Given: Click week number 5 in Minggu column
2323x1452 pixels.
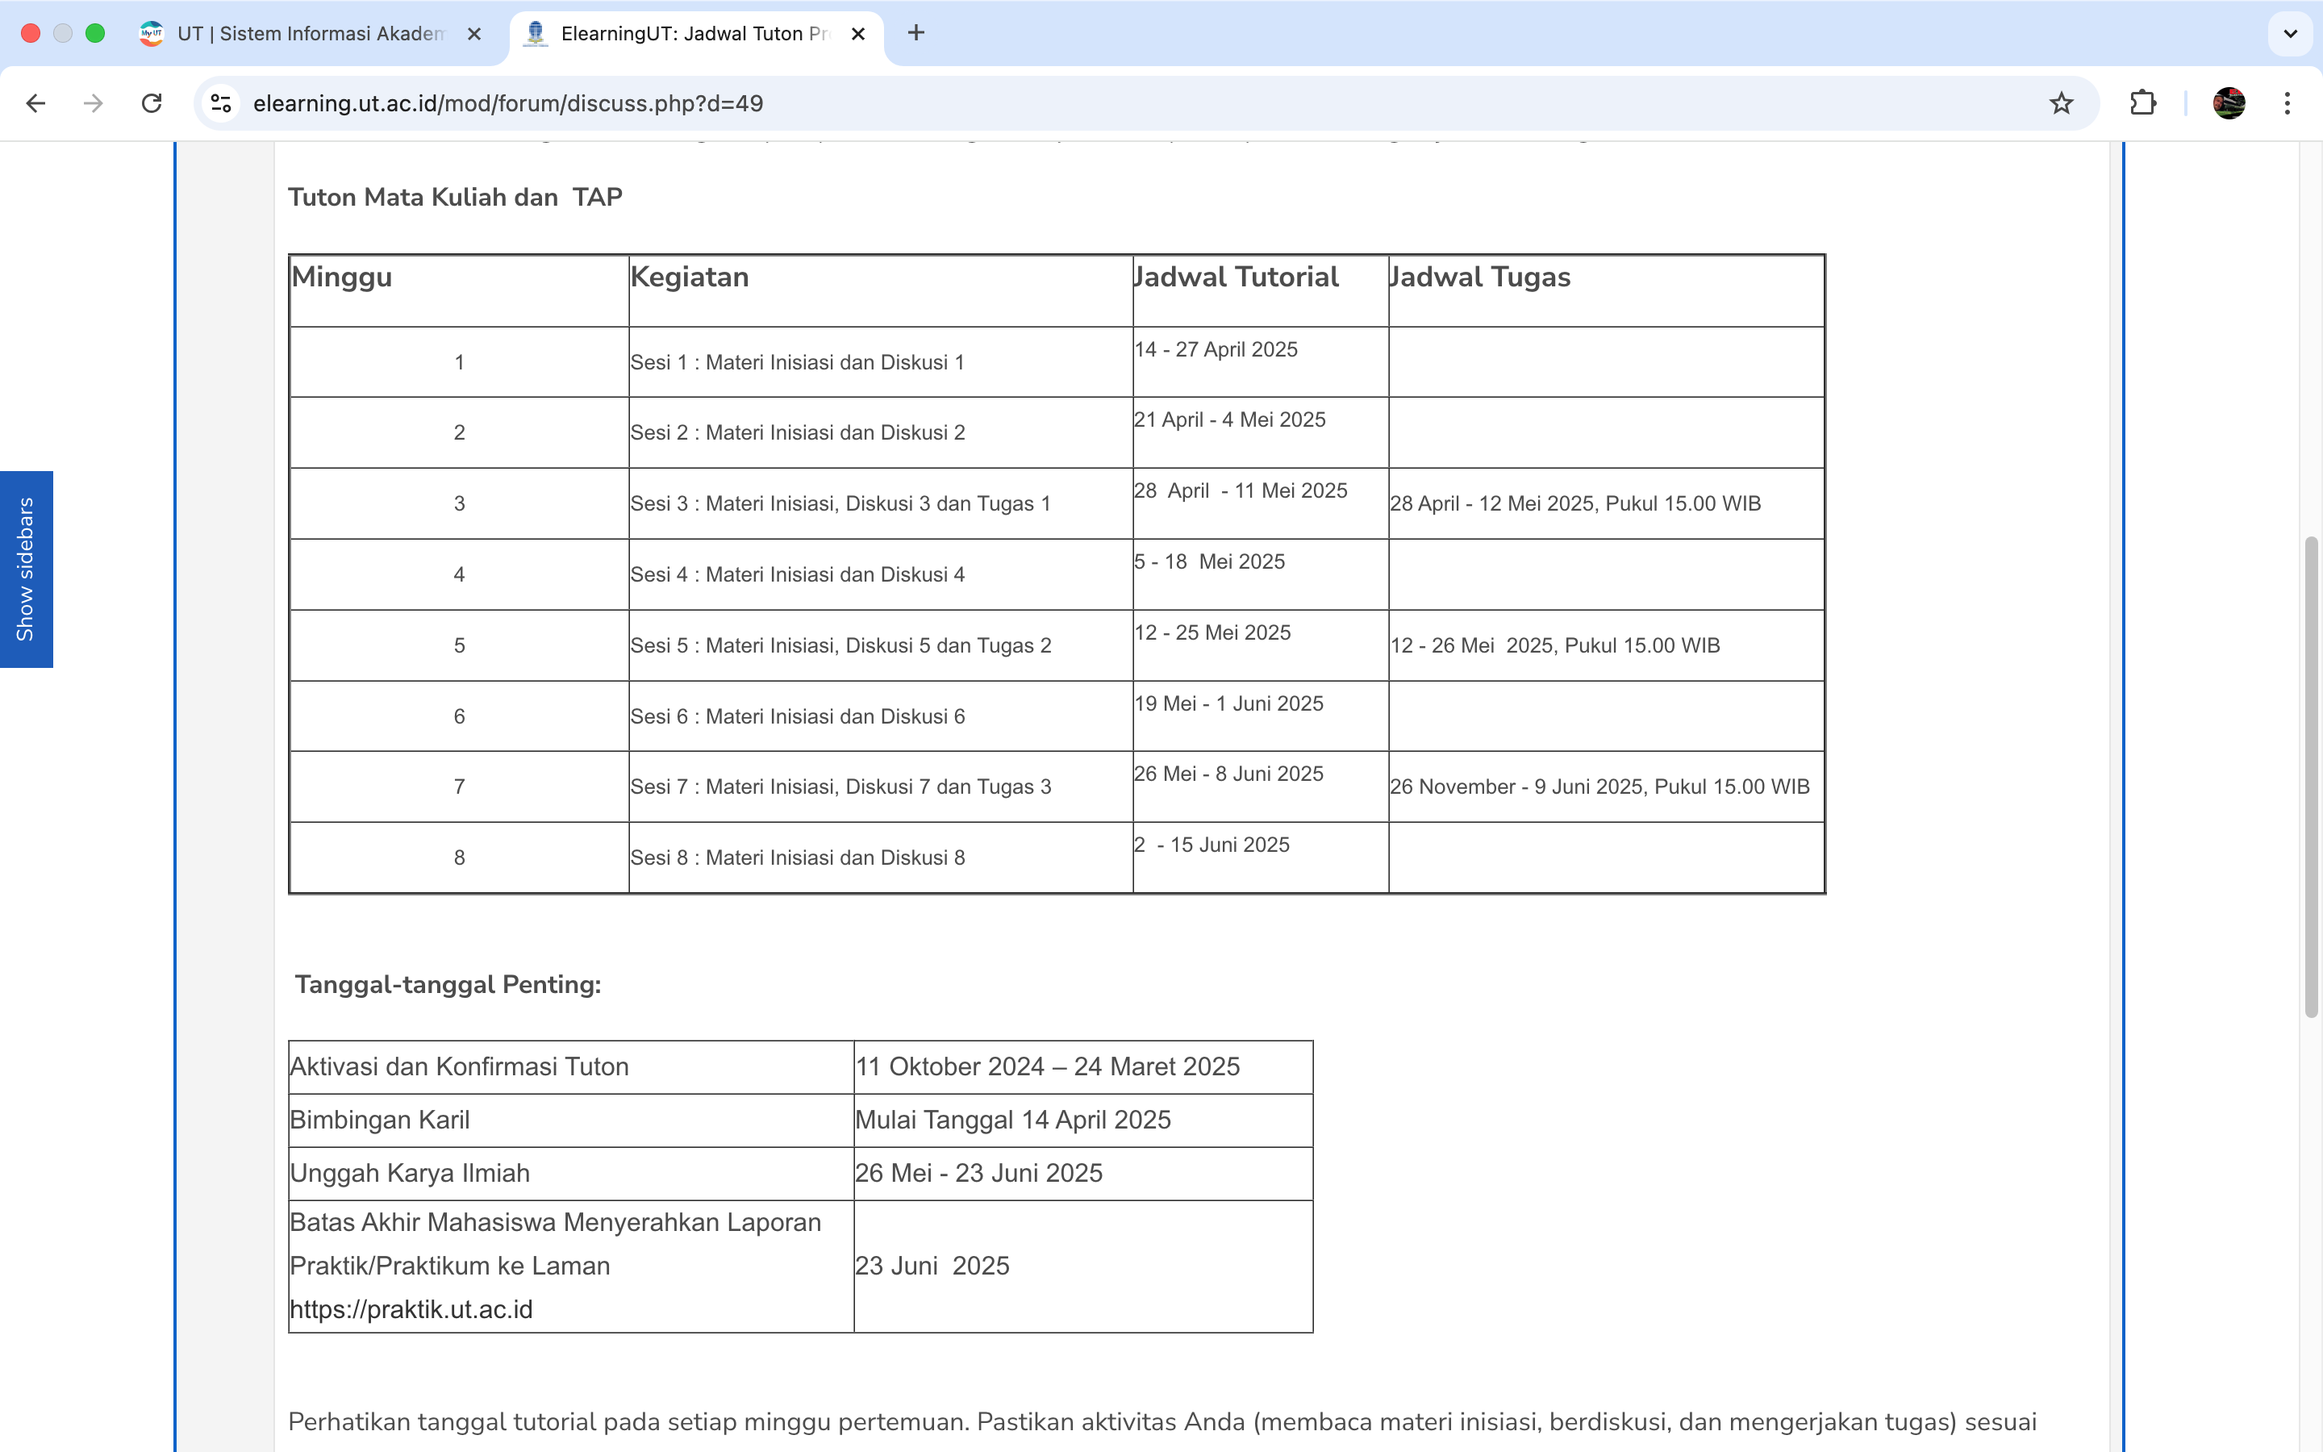Looking at the screenshot, I should 460,645.
